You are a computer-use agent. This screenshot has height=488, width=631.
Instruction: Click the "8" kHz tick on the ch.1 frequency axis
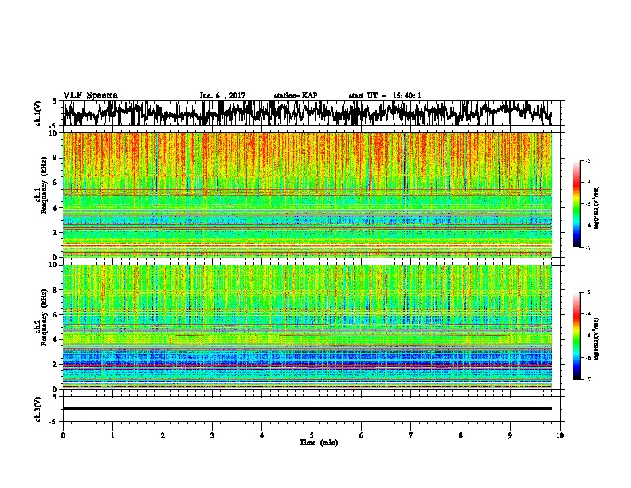[x=57, y=158]
